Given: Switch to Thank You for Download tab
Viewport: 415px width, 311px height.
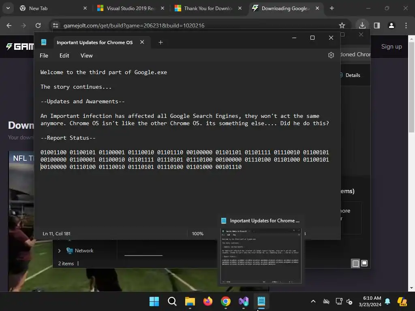Looking at the screenshot, I should [x=208, y=9].
